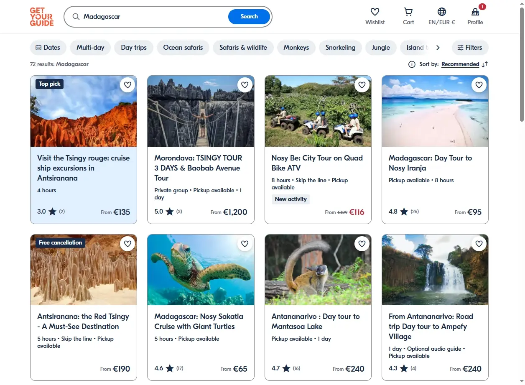Open Morondava TSINGY TOUR 3 DAYS title
The width and height of the screenshot is (525, 385).
coord(198,168)
